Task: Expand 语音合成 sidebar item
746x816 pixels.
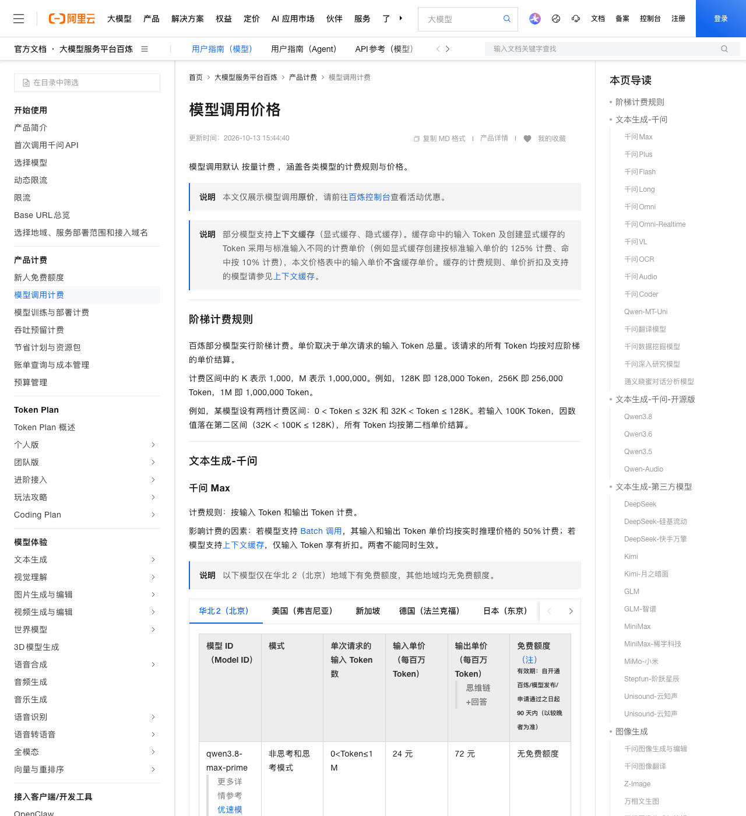Action: pyautogui.click(x=153, y=664)
